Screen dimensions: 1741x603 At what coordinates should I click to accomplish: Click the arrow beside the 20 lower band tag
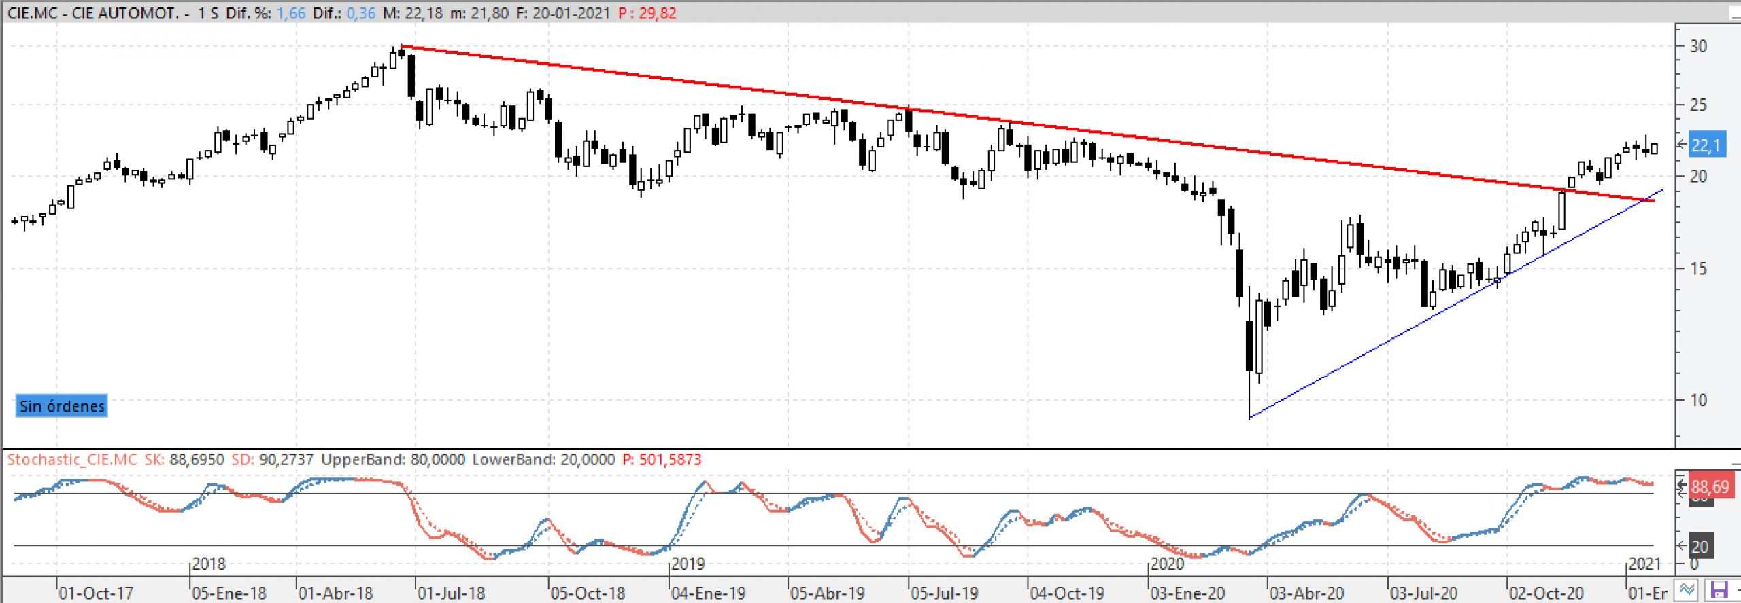click(x=1682, y=545)
